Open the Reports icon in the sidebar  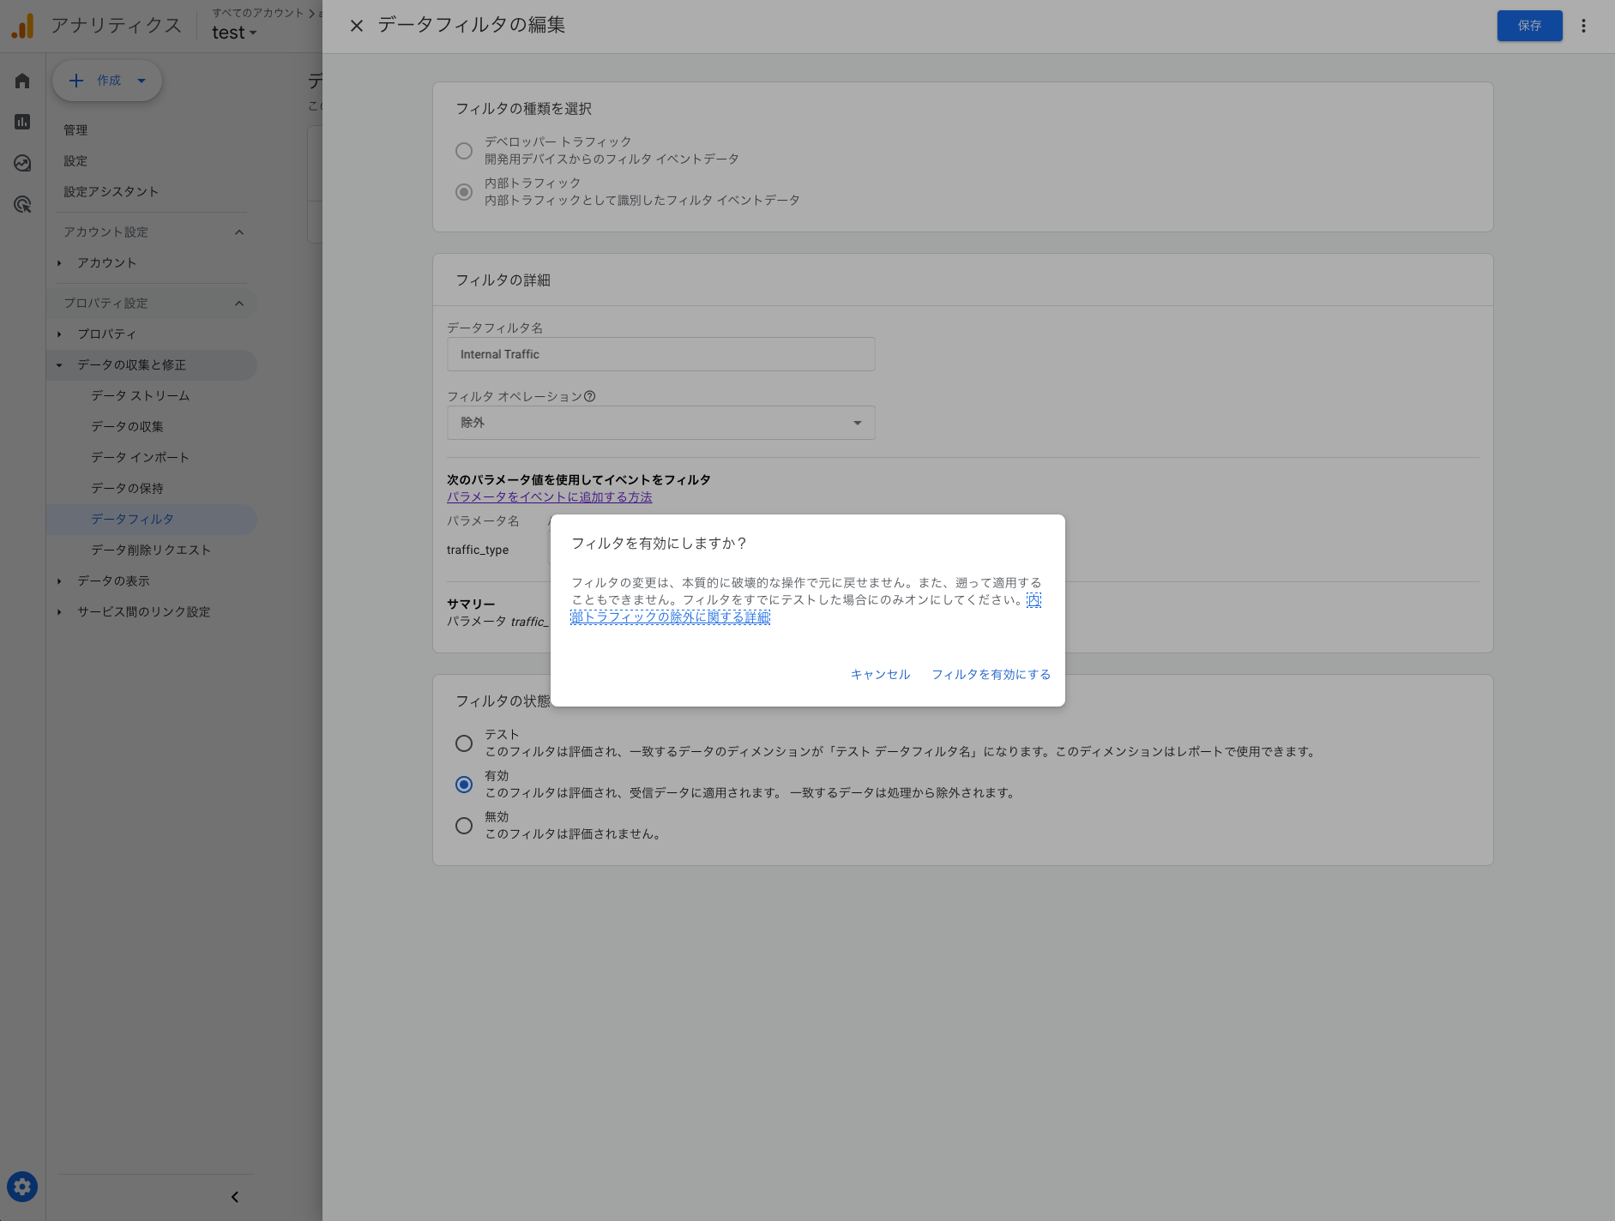pyautogui.click(x=21, y=122)
